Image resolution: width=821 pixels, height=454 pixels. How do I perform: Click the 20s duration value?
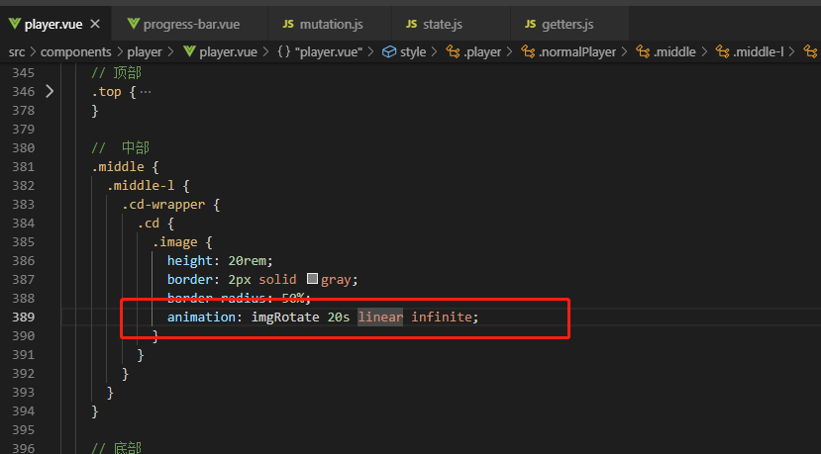point(339,317)
